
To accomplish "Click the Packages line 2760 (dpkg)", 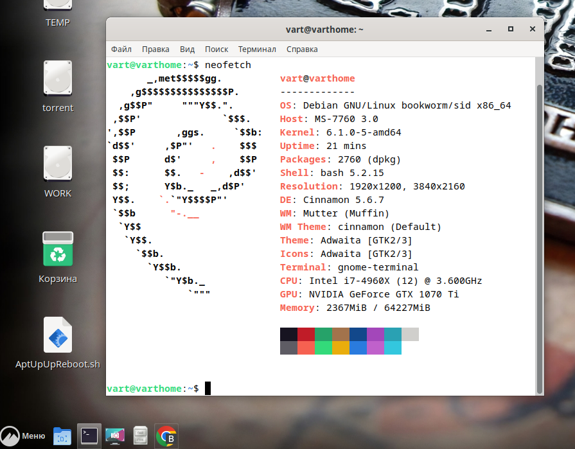I will pos(341,159).
